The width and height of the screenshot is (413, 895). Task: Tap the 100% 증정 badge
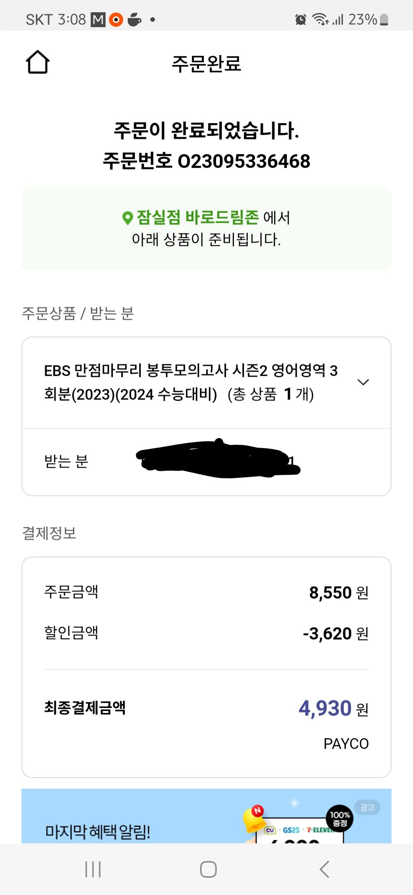[x=340, y=819]
